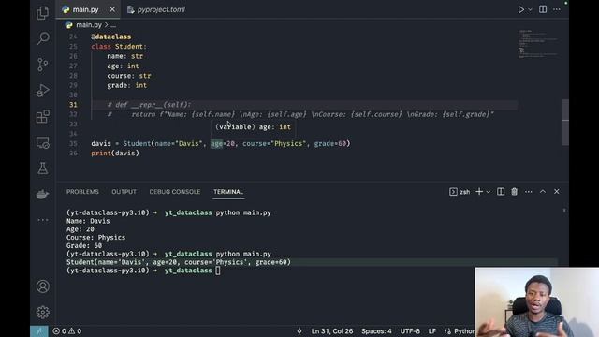Image resolution: width=599 pixels, height=337 pixels.
Task: Split the editor to the right
Action: tap(543, 9)
